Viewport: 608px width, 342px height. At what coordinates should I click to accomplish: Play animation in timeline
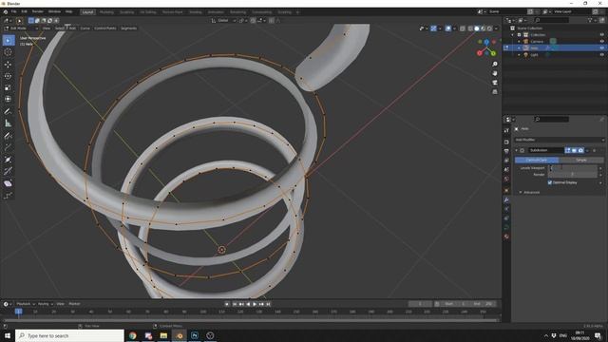click(255, 304)
